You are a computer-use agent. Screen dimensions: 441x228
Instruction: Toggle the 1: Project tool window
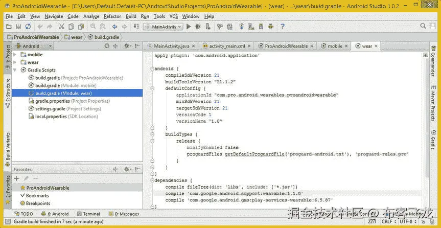click(x=8, y=58)
